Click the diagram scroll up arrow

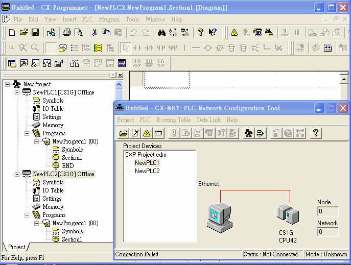pyautogui.click(x=344, y=79)
